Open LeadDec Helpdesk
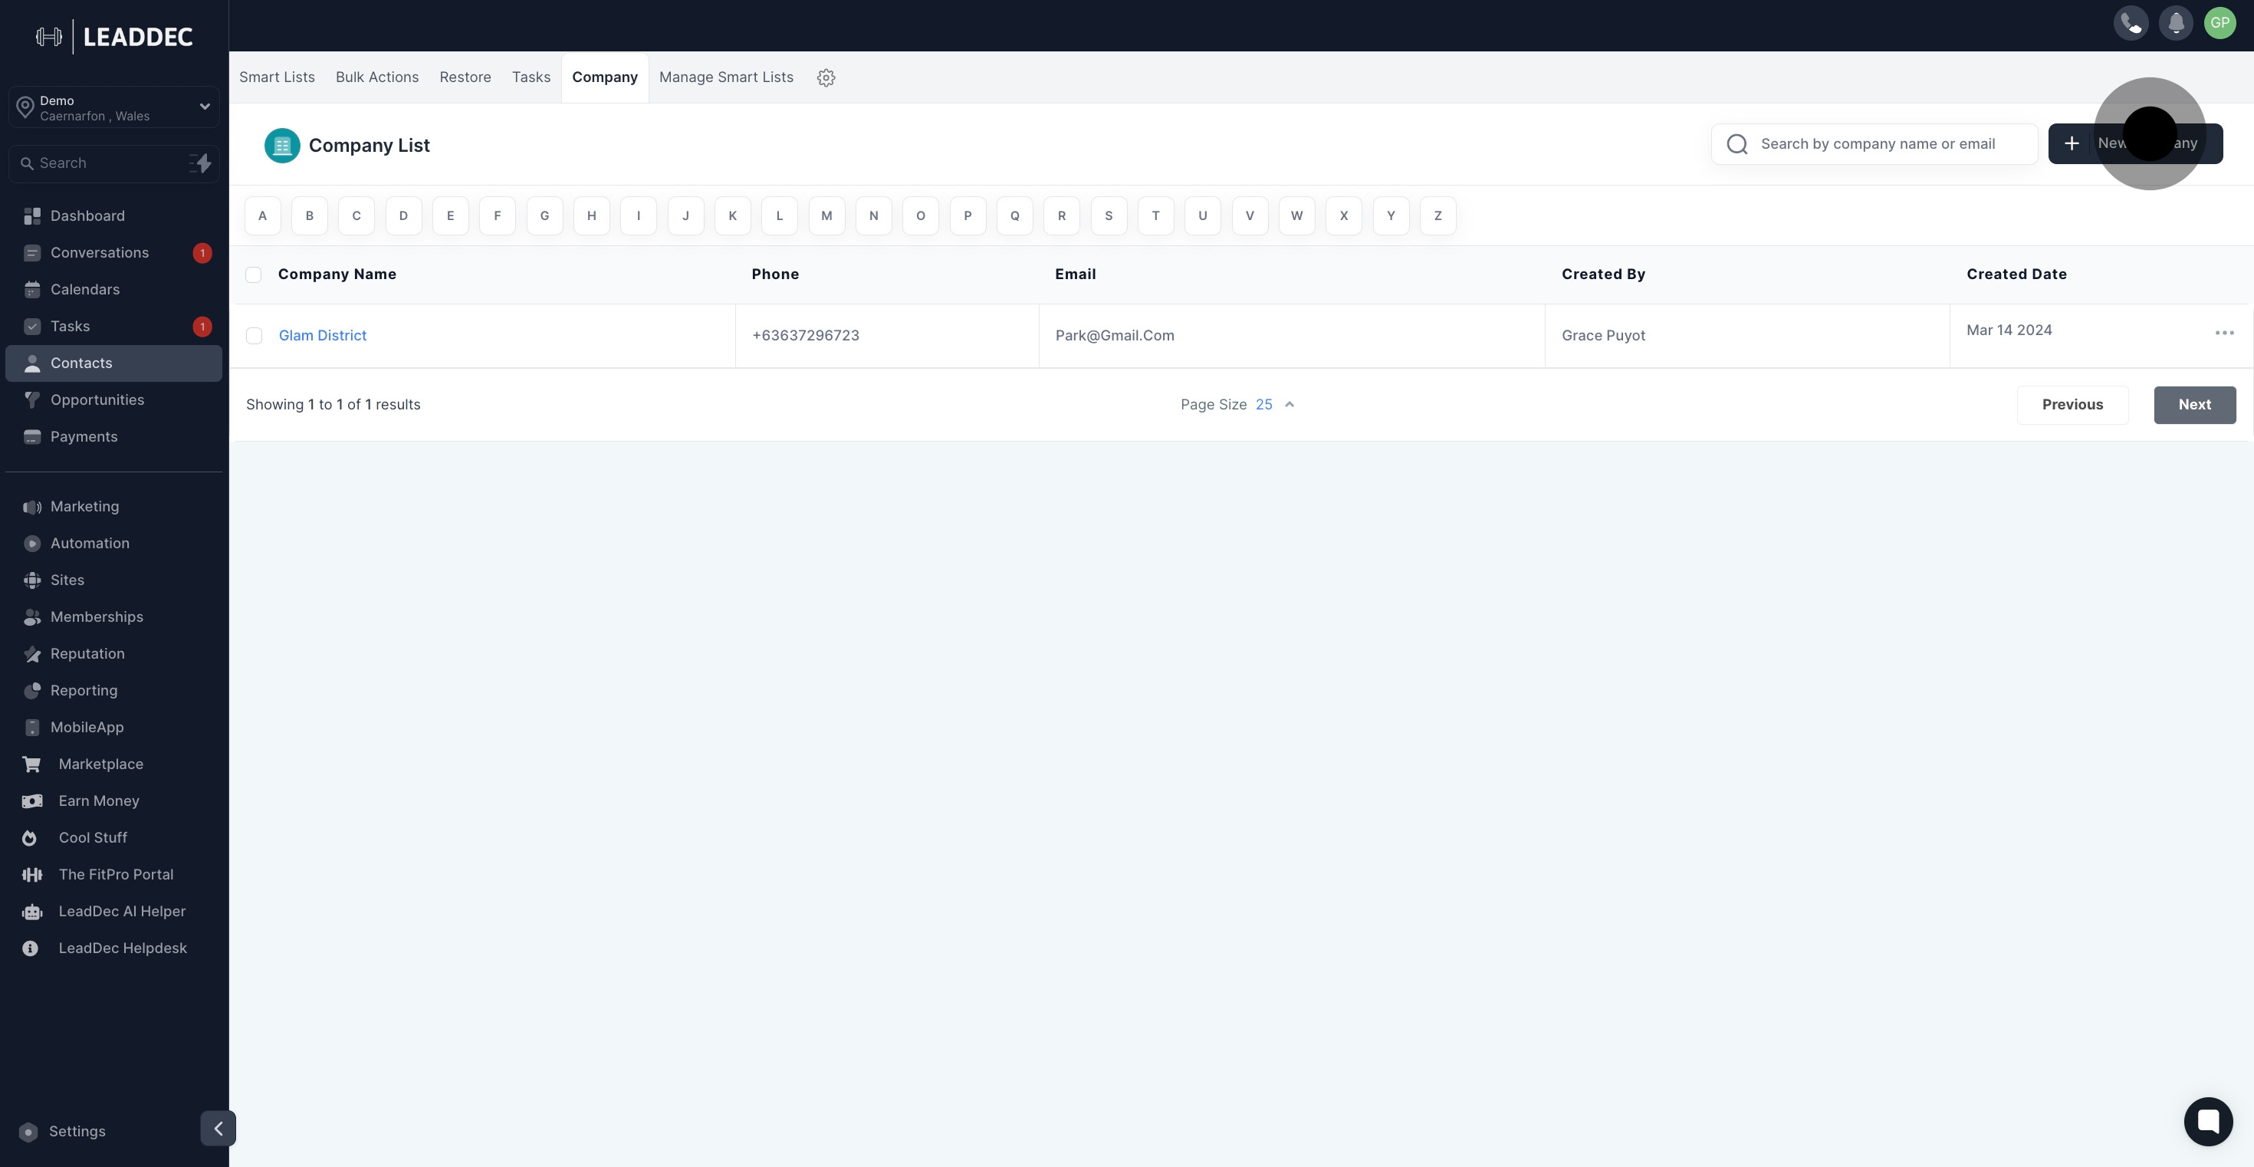2254x1167 pixels. (113, 948)
